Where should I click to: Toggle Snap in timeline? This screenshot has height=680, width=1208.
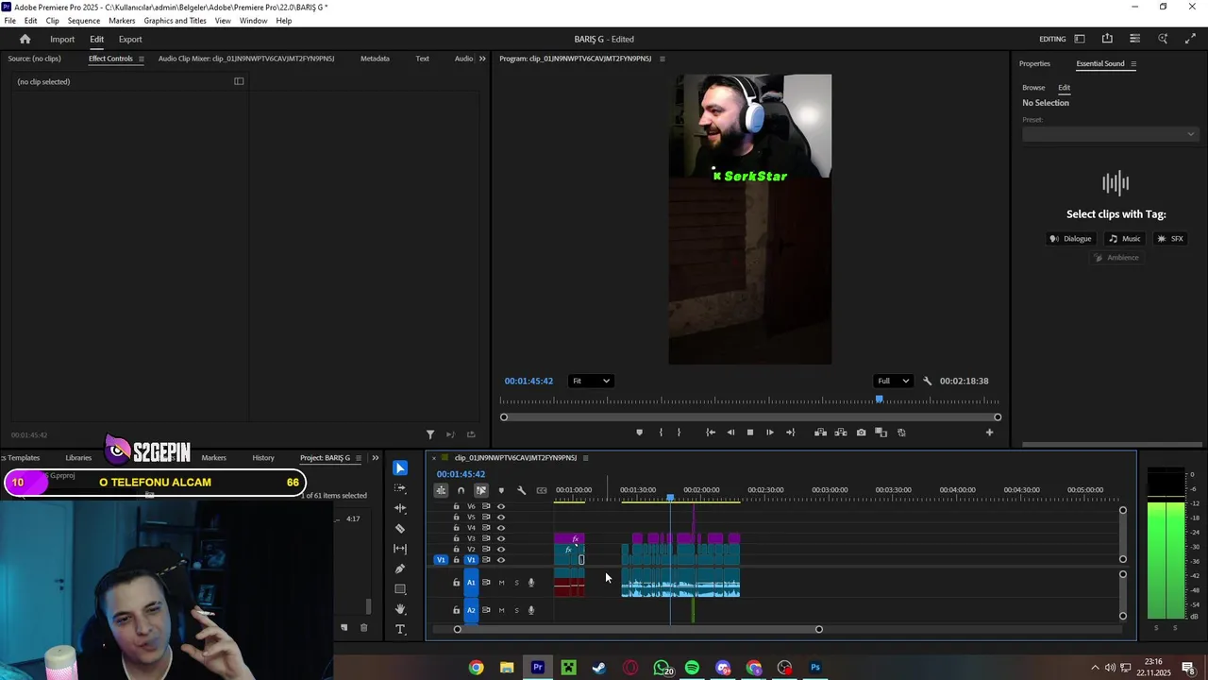point(461,490)
